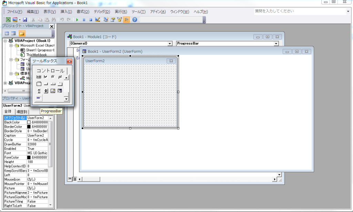Select the Frame control in toolbox
The height and width of the screenshot is (212, 353).
pyautogui.click(x=39, y=84)
